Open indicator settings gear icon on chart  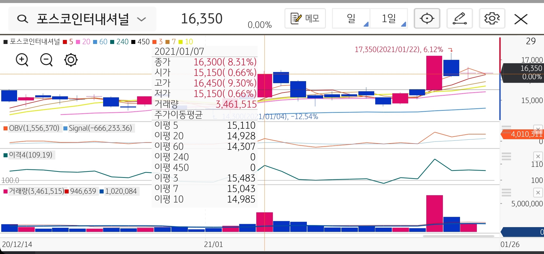tap(71, 60)
